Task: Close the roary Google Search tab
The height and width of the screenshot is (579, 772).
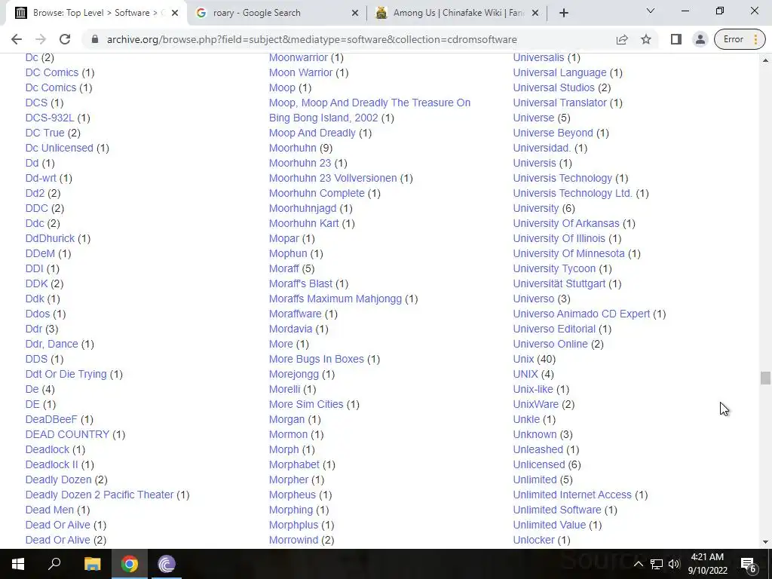Action: 354,14
